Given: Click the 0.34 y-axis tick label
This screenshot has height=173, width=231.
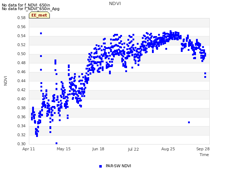Looking at the screenshot, I should tap(22, 126).
